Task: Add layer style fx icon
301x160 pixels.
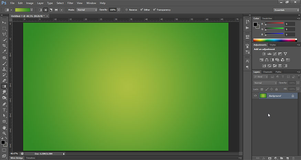Action: (x=264, y=158)
